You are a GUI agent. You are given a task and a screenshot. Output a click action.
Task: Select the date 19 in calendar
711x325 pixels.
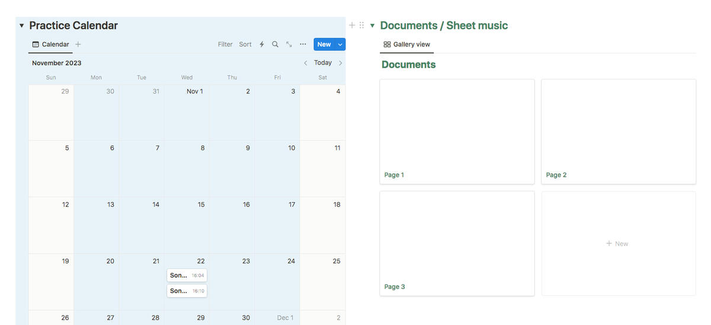tap(51, 282)
